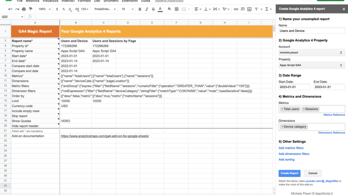Open the Metrics Reference link
This screenshot has width=348, height=195.
tap(334, 115)
